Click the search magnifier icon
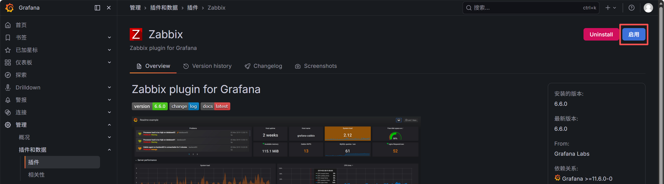Screen dimensions: 664x184 [469, 8]
